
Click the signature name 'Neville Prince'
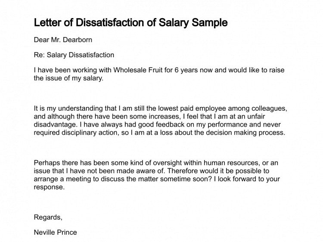coord(55,233)
